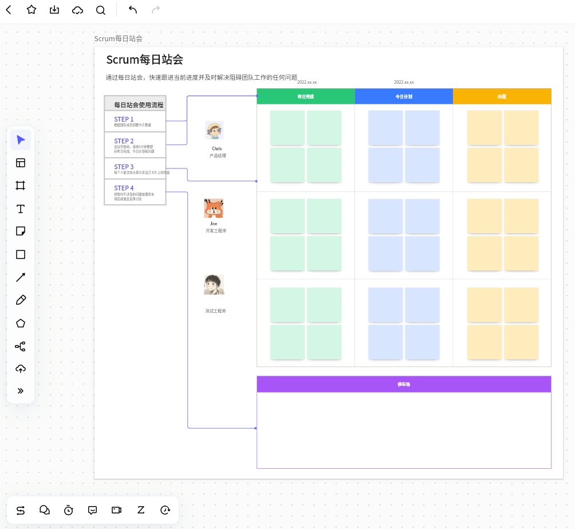Click the name label "Joe"

point(214,224)
